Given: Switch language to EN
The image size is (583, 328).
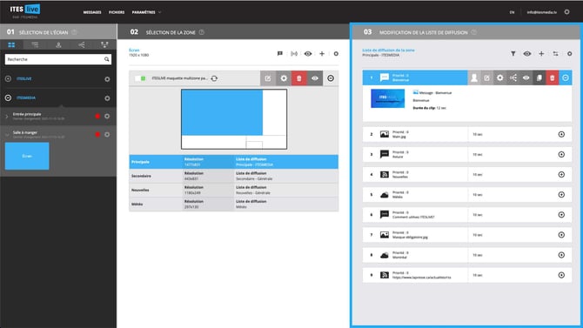Looking at the screenshot, I should coord(512,12).
